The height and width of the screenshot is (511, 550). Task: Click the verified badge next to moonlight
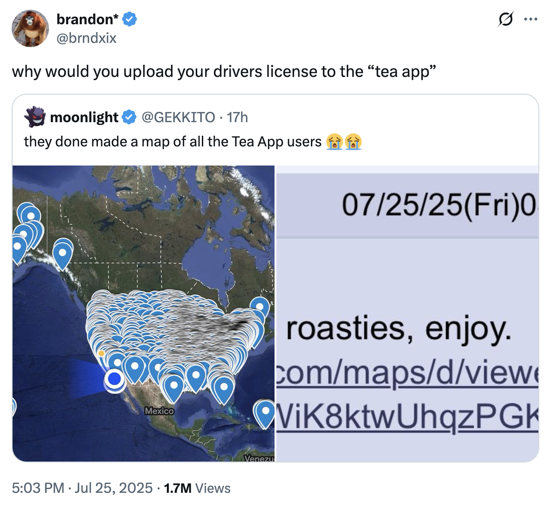(x=128, y=117)
